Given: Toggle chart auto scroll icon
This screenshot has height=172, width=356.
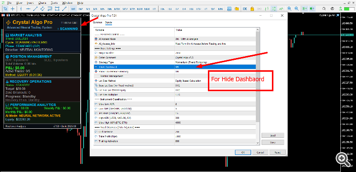Looking at the screenshot, I should [x=305, y=9].
